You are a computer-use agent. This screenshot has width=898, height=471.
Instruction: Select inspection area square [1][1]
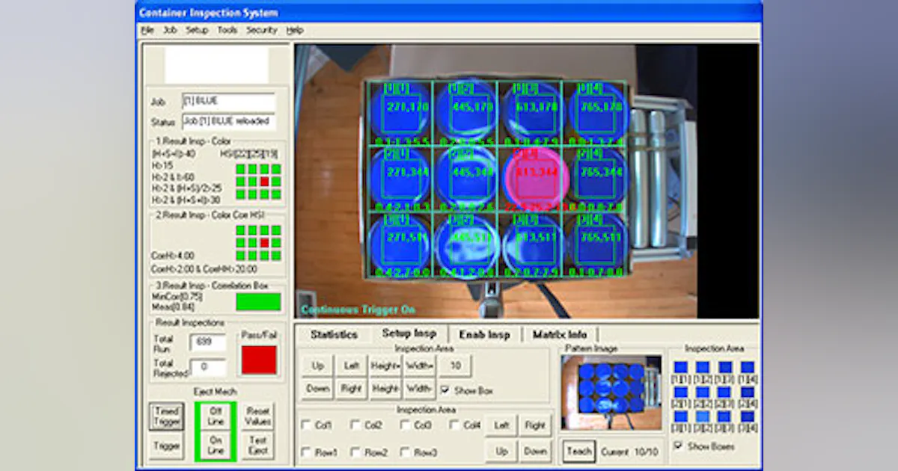coord(680,367)
